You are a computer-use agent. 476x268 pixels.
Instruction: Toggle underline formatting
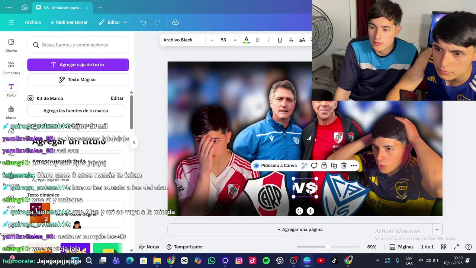(x=280, y=40)
